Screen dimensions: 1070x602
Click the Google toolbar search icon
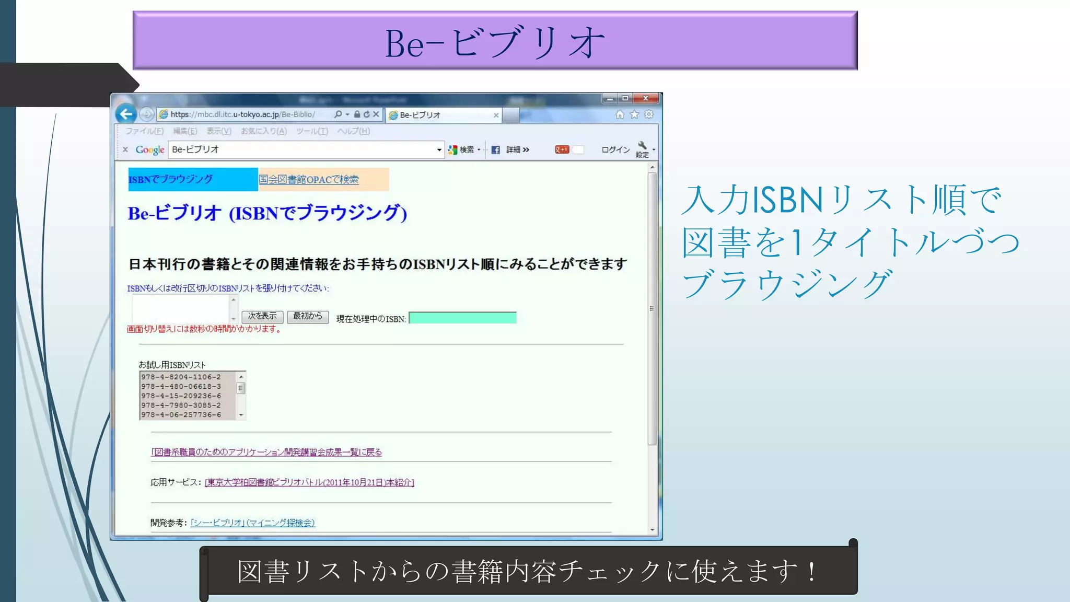pos(452,149)
